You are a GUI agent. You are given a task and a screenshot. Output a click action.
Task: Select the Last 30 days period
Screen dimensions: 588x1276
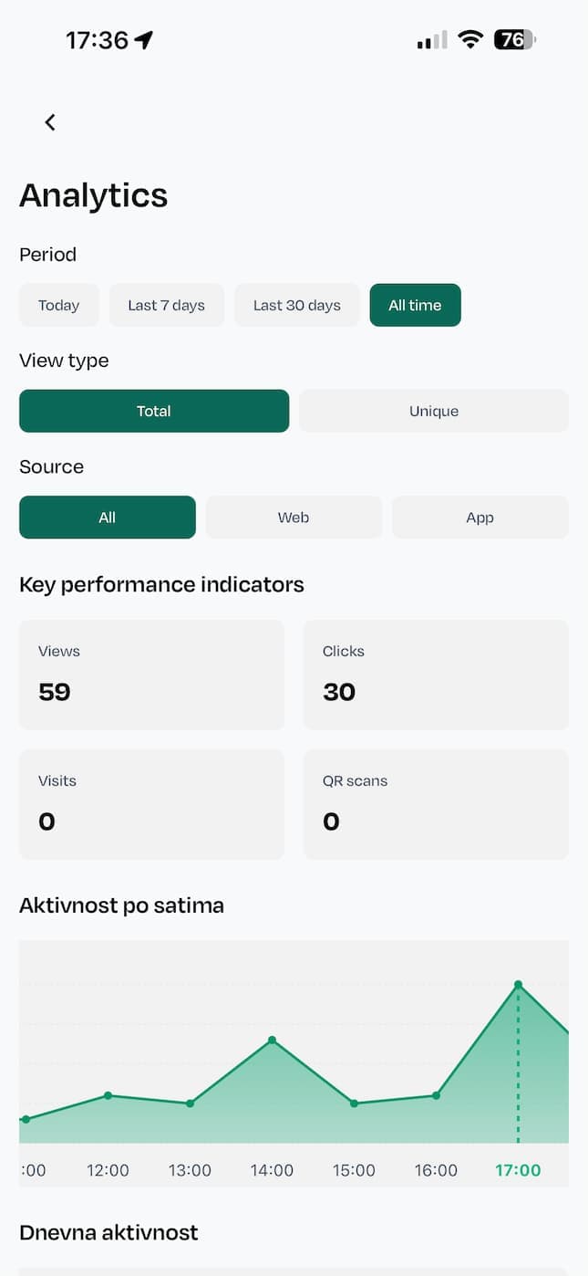[x=297, y=305]
